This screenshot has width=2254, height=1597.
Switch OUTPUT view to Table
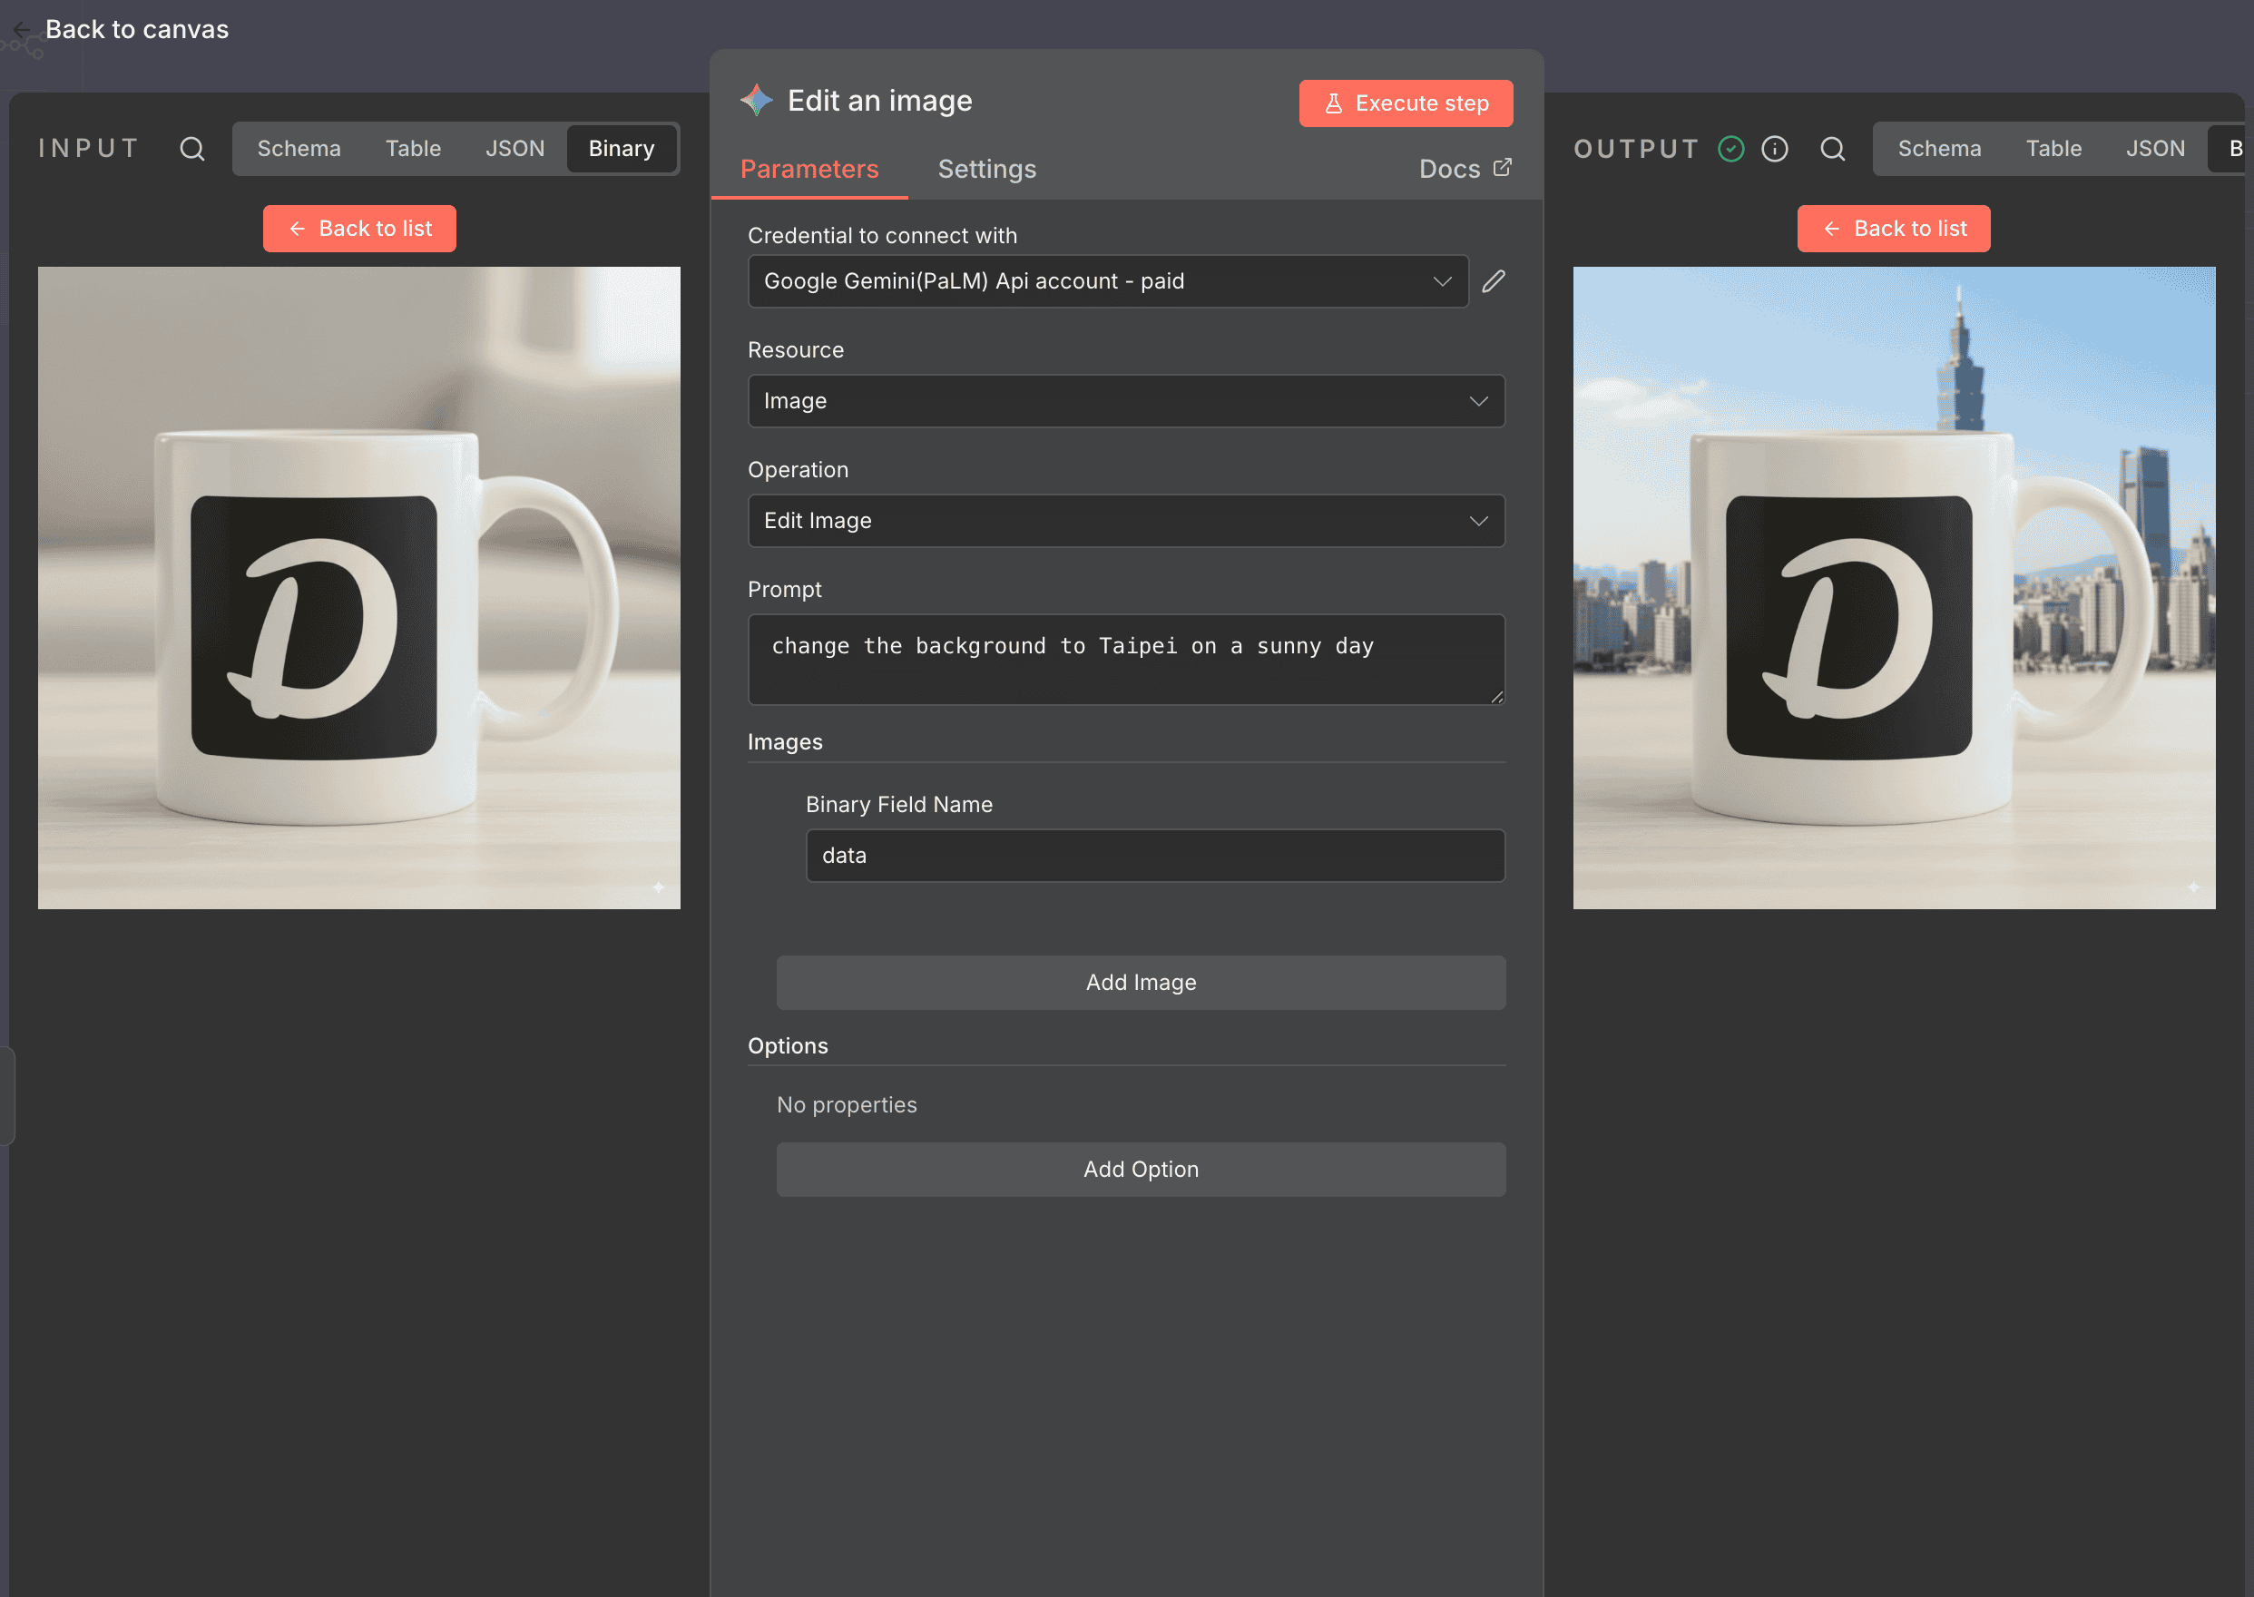[x=2053, y=149]
